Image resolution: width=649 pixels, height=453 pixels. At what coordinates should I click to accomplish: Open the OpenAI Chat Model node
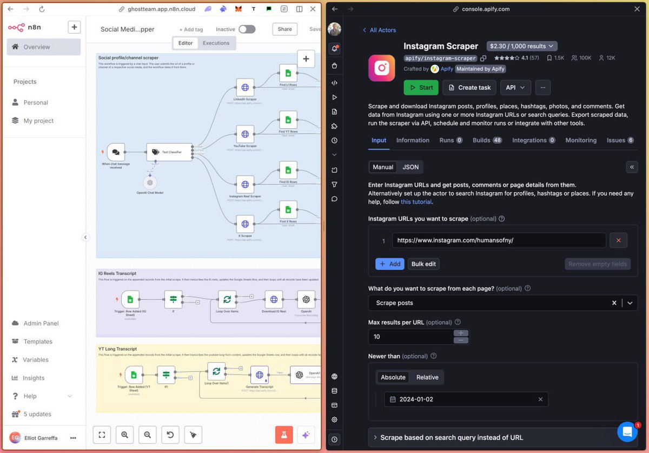click(x=150, y=182)
